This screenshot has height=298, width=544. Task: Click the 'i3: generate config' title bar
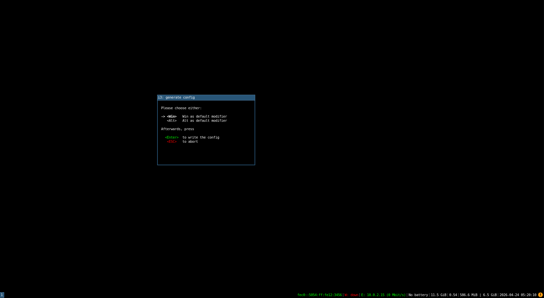point(206,98)
